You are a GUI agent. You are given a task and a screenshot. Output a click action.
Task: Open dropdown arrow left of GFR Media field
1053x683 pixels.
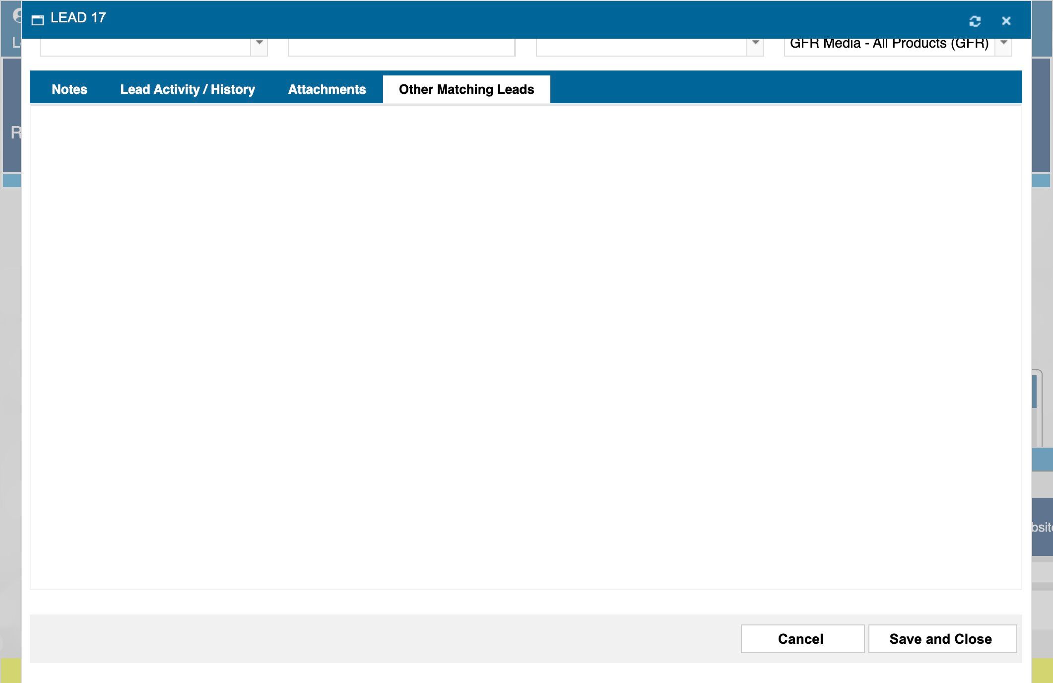pos(755,45)
